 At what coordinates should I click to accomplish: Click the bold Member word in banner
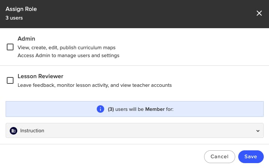click(155, 109)
